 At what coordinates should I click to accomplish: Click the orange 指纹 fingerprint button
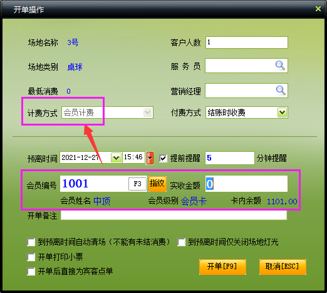[x=157, y=184]
